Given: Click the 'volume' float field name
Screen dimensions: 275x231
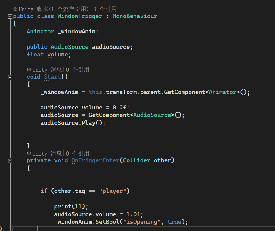Looking at the screenshot, I should [x=57, y=55].
